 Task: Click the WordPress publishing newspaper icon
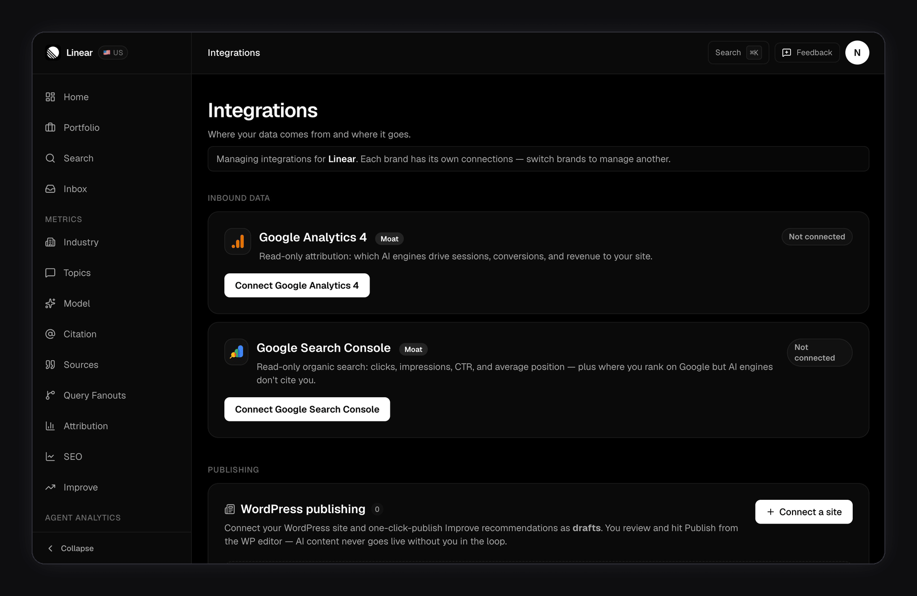coord(230,509)
